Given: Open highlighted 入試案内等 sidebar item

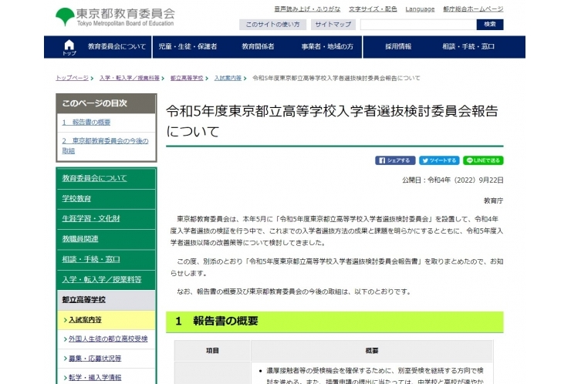Looking at the screenshot, I should pyautogui.click(x=85, y=320).
